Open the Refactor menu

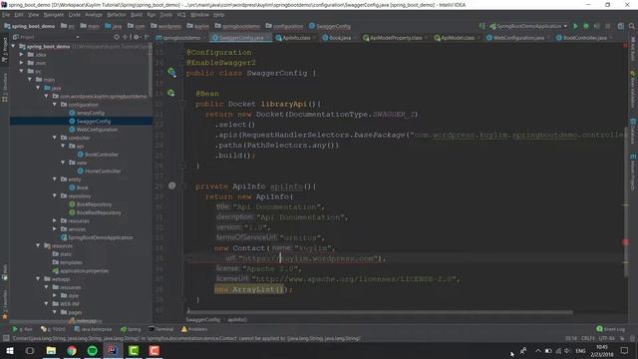[x=117, y=15]
